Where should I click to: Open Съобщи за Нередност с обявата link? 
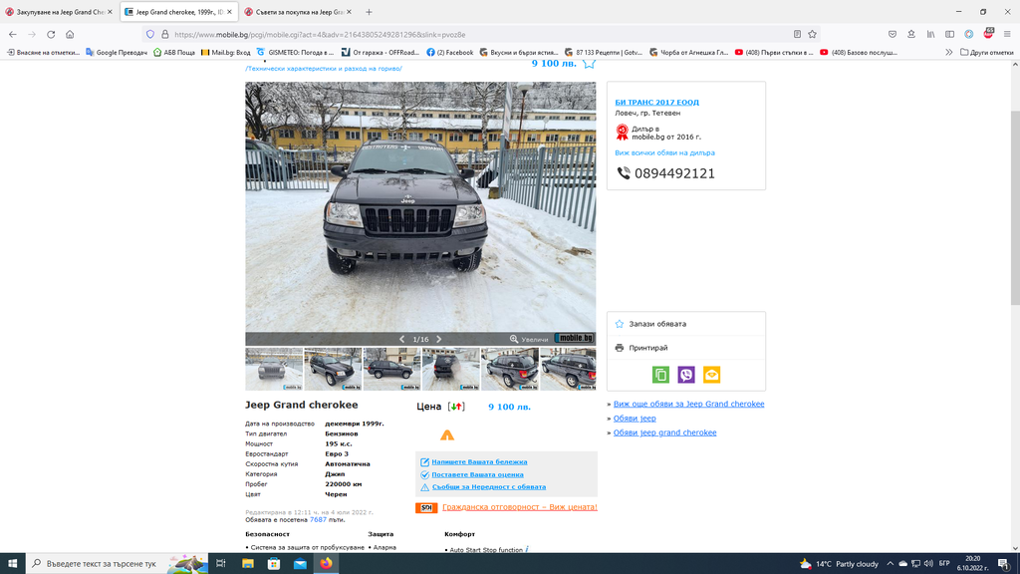click(x=488, y=486)
